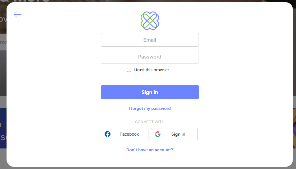
Task: Click the back arrow icon
Action: [x=17, y=14]
